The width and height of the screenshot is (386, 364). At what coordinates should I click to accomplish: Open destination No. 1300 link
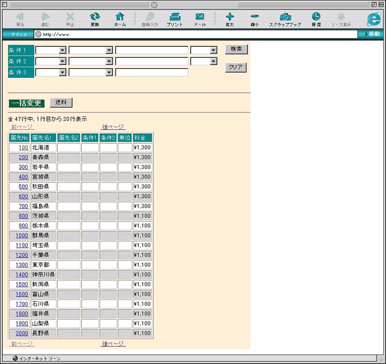click(22, 265)
